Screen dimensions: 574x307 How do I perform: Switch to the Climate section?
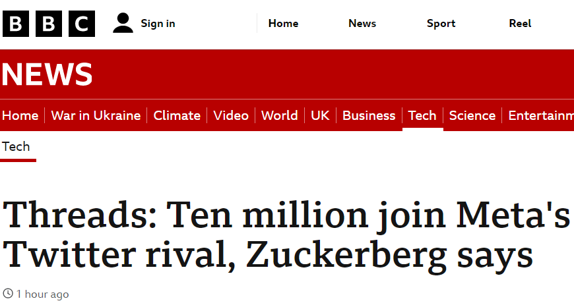[177, 116]
